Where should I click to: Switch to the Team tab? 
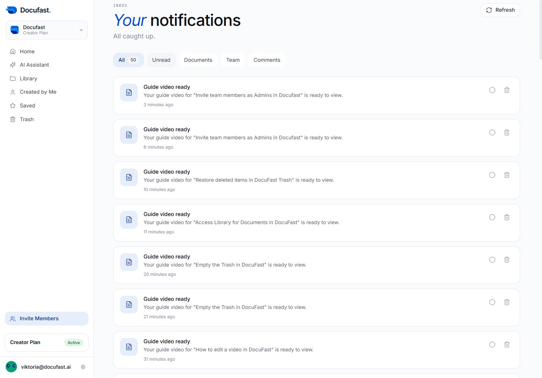click(233, 60)
